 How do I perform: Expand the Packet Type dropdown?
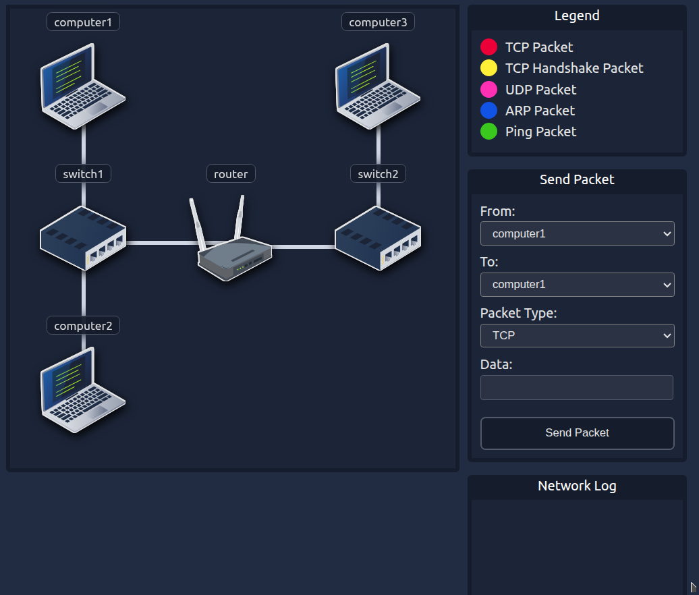577,335
